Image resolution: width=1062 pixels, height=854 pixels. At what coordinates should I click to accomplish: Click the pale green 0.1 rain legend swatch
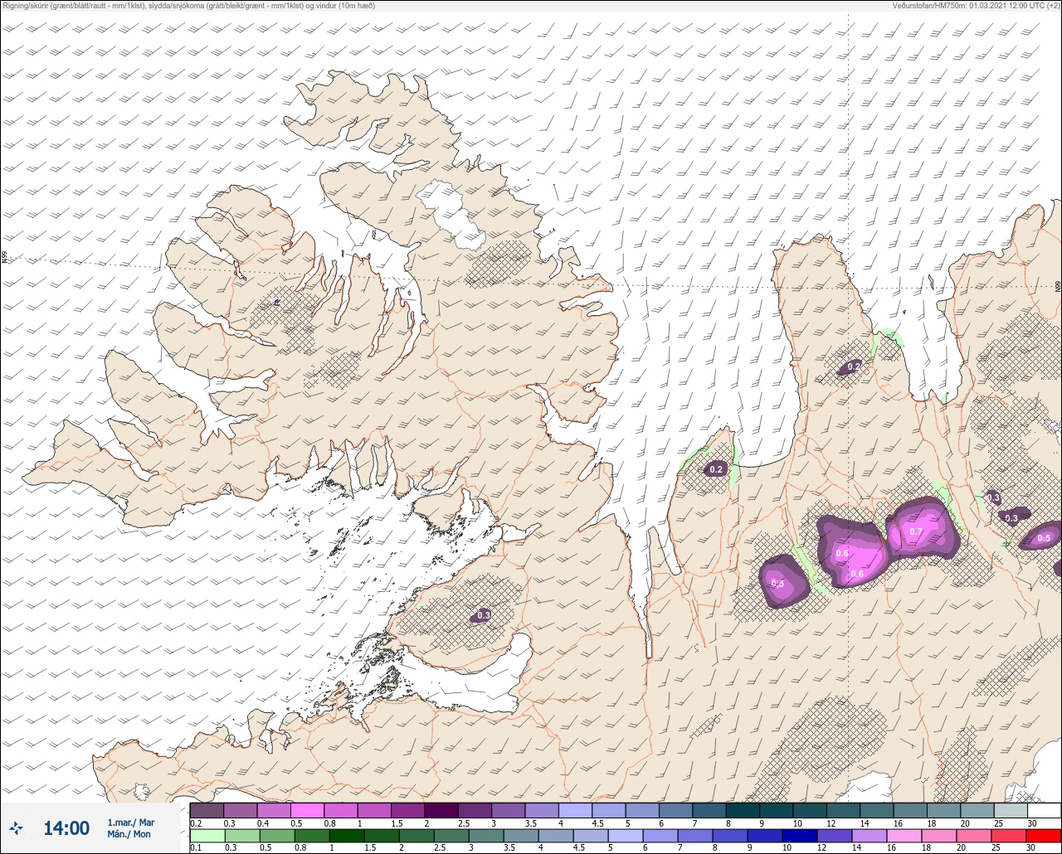[207, 835]
